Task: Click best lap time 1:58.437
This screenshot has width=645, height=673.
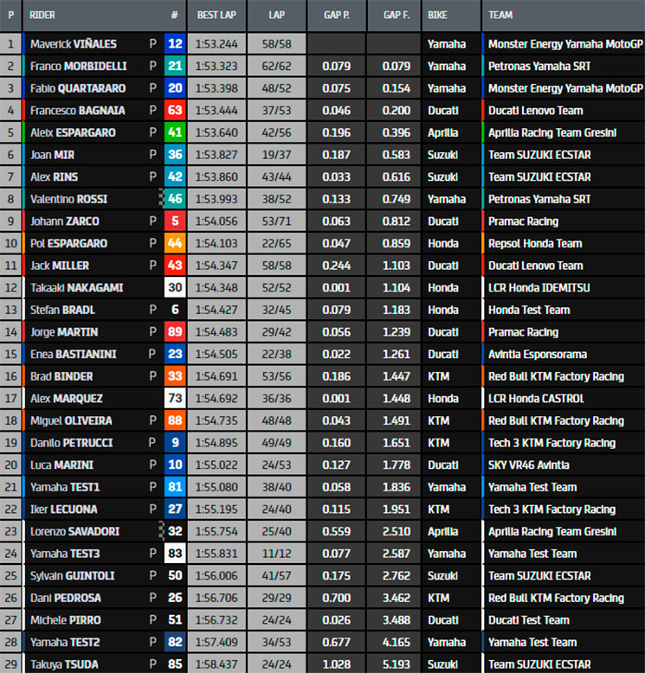Action: coord(216,664)
